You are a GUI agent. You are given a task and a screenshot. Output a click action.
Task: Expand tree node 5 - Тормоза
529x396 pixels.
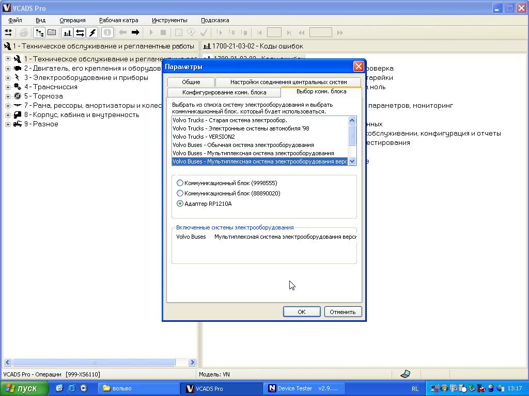8,96
